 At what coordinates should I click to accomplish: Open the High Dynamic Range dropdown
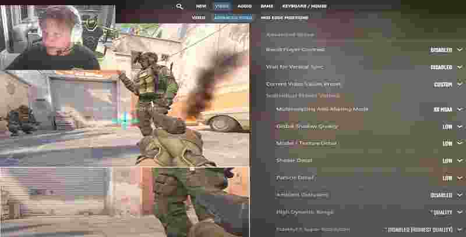coord(447,213)
